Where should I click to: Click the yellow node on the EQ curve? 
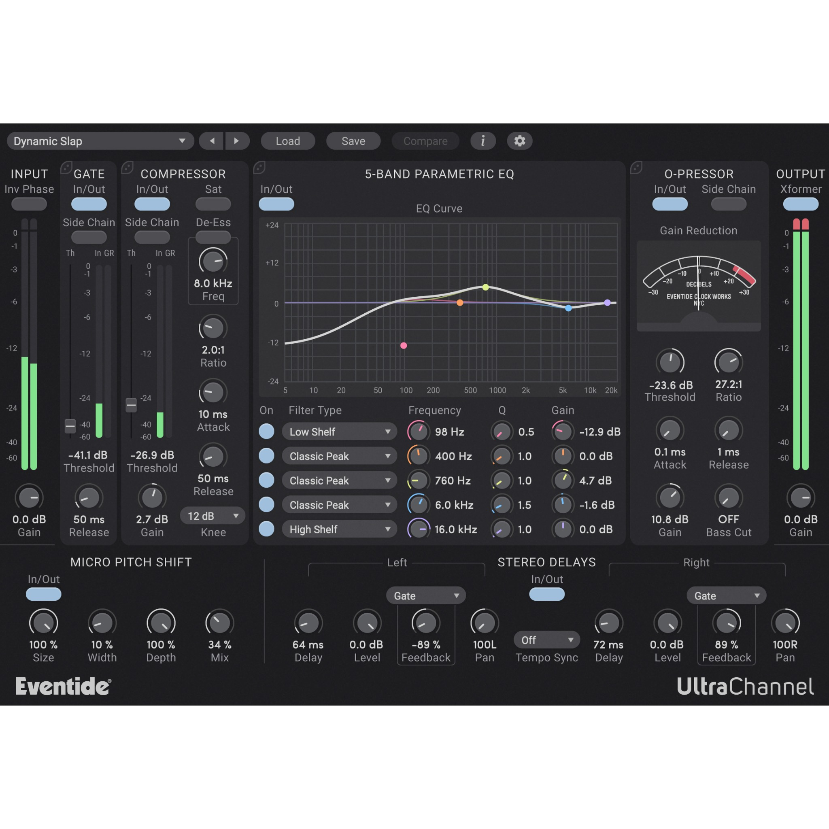486,287
